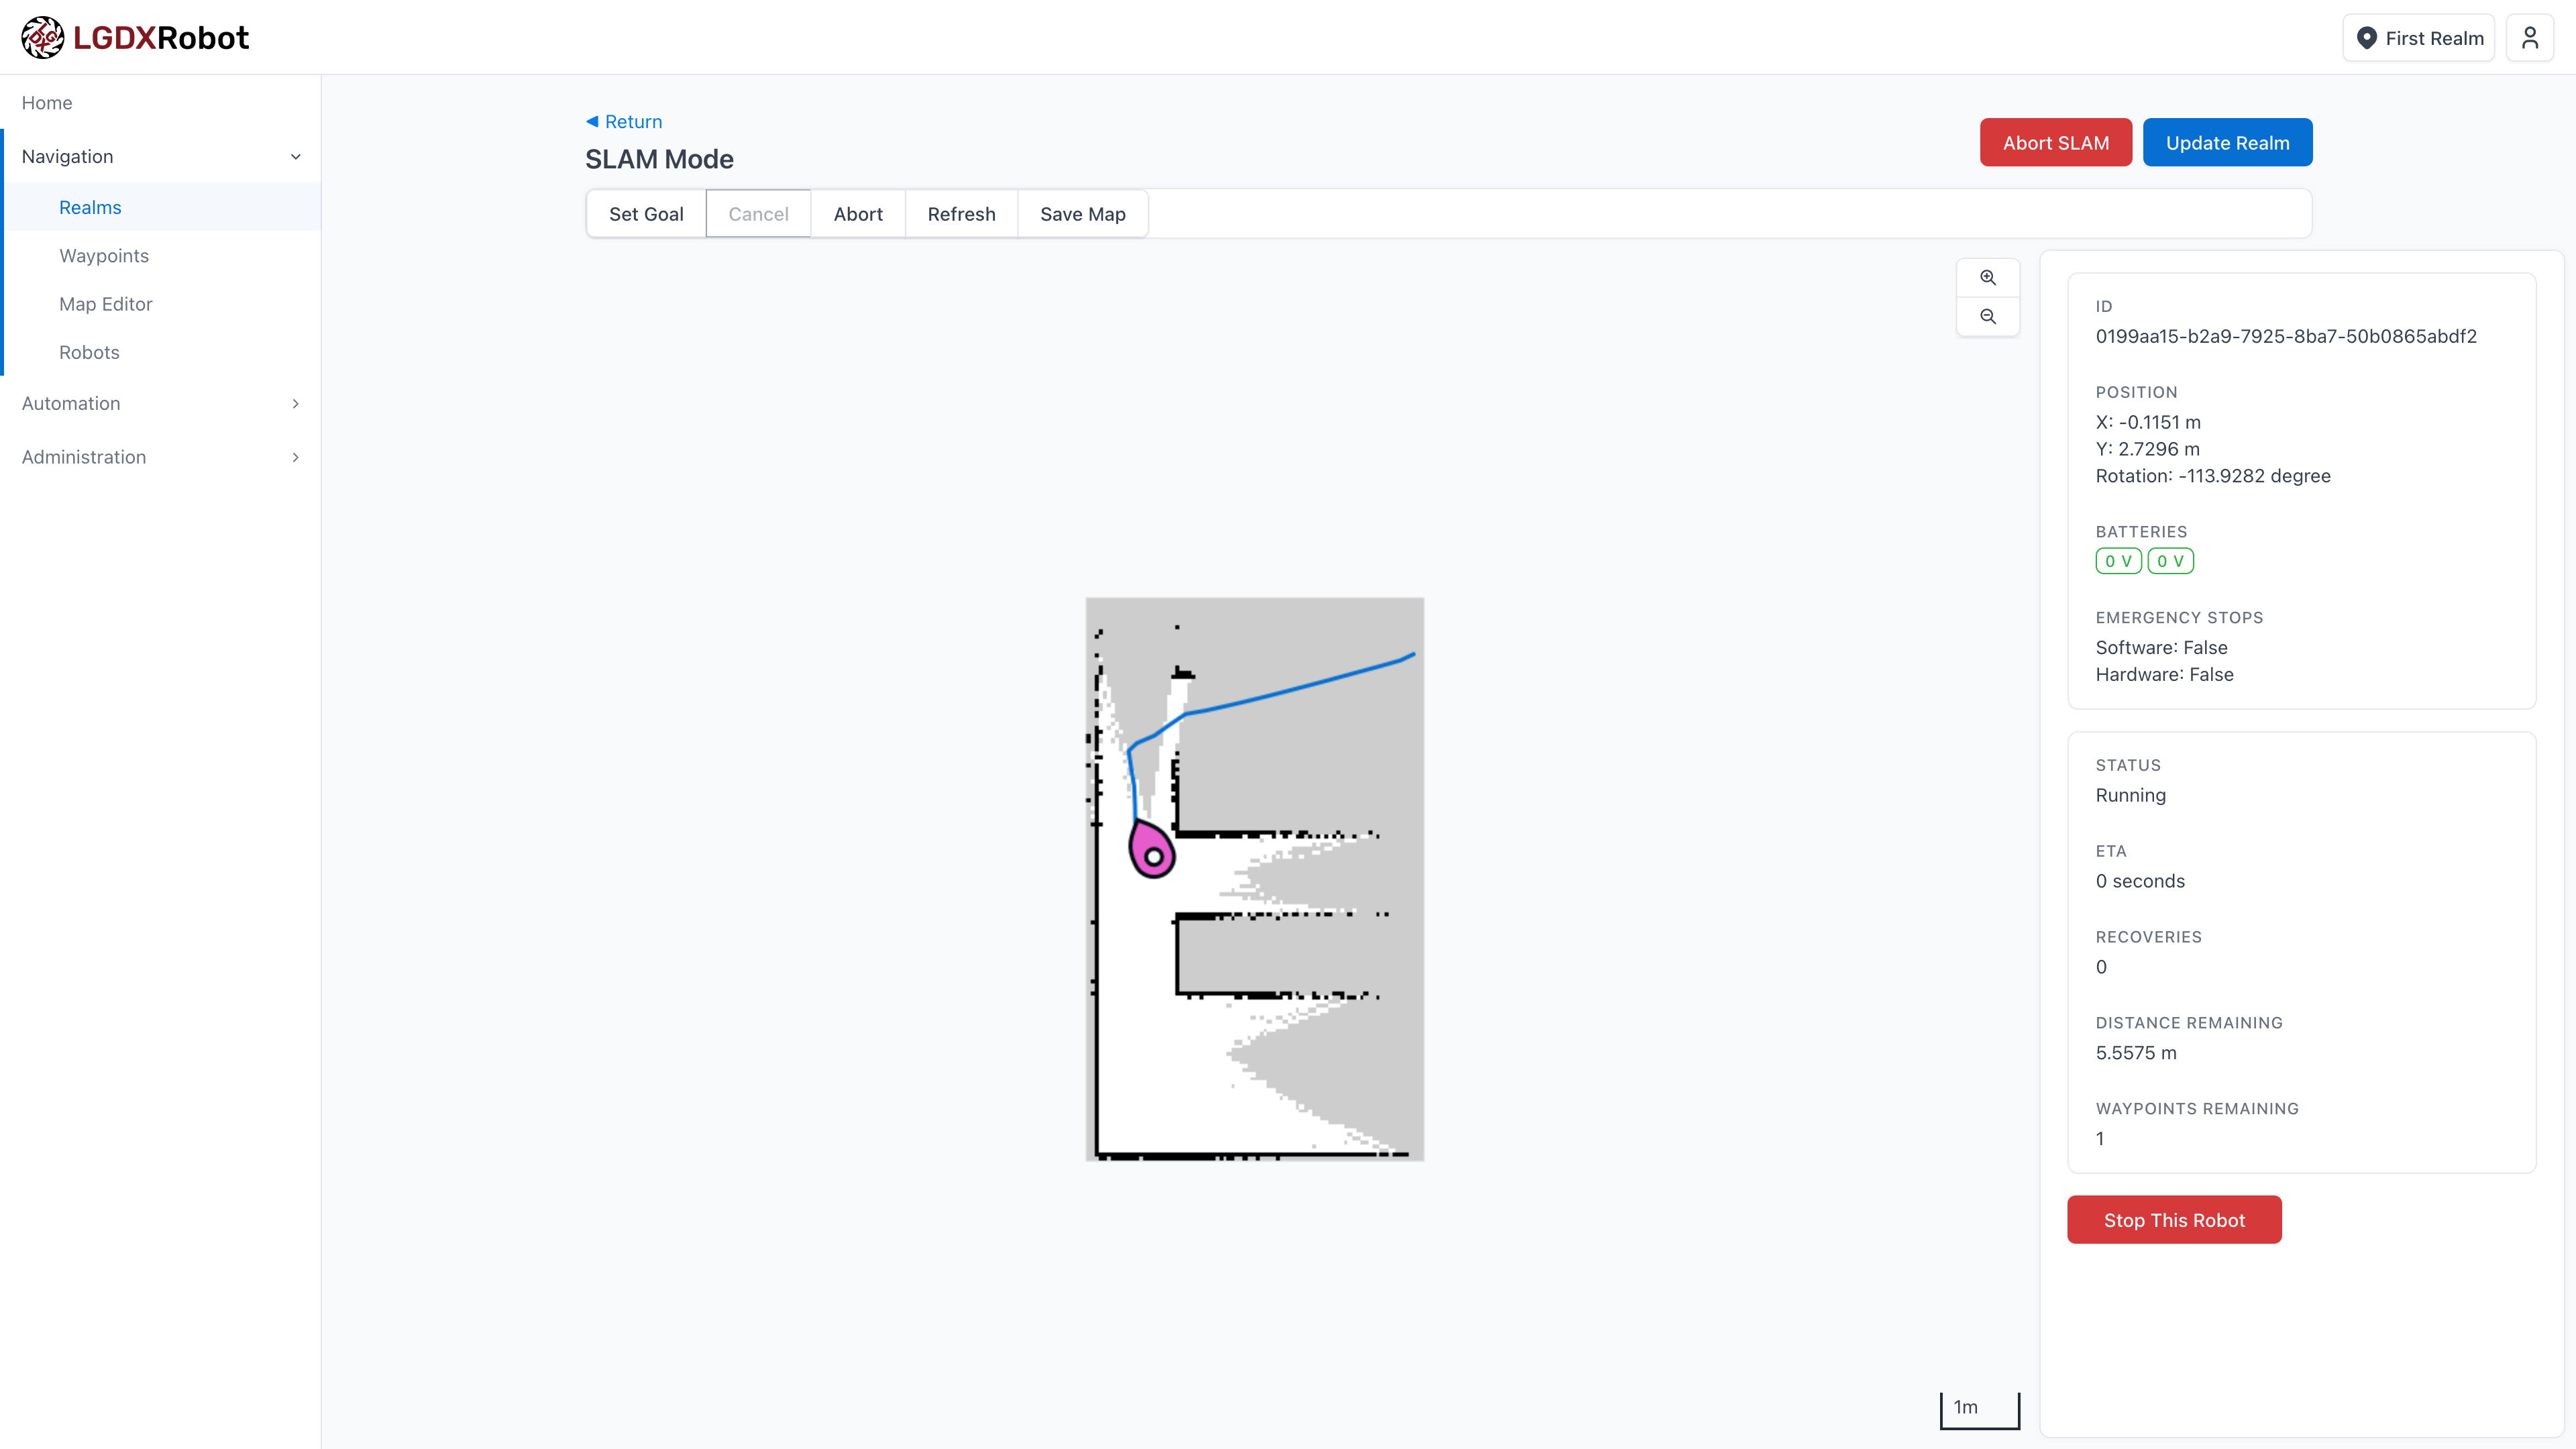Viewport: 2576px width, 1449px height.
Task: Click the map zoom-in magnifier icon
Action: (1988, 277)
